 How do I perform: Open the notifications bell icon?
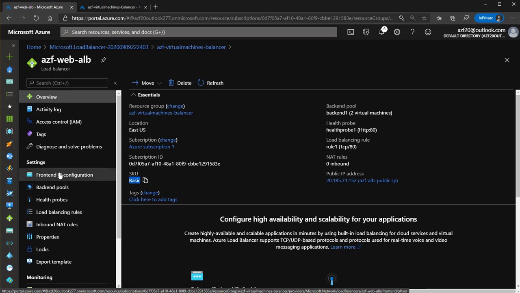pyautogui.click(x=382, y=32)
